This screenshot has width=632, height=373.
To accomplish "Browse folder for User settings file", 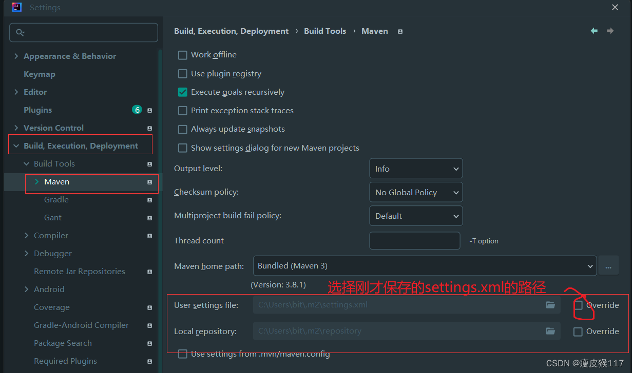I will point(550,305).
